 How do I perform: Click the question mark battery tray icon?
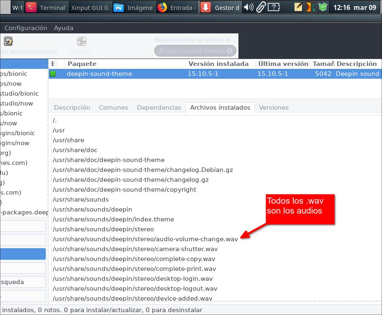tap(274, 7)
